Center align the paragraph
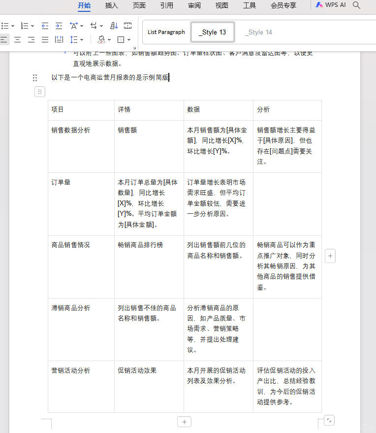Viewport: 376px width, 433px height. point(17,40)
